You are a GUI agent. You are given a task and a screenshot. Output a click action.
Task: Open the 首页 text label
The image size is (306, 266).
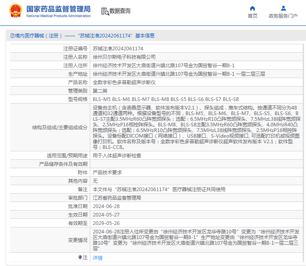[x=252, y=16]
